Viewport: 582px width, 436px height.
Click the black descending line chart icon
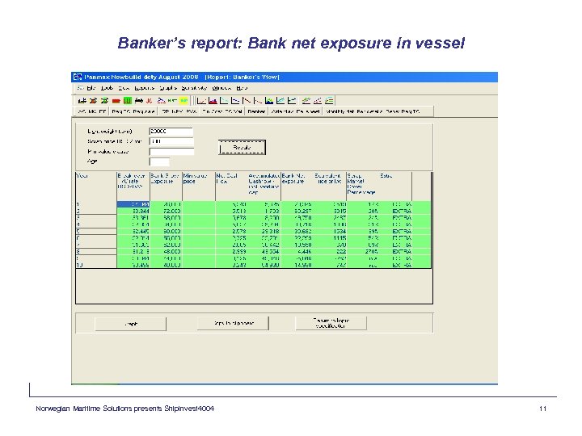coord(247,100)
